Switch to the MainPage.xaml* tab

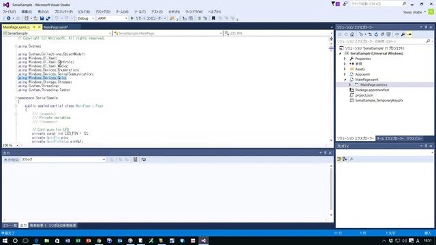[56, 27]
